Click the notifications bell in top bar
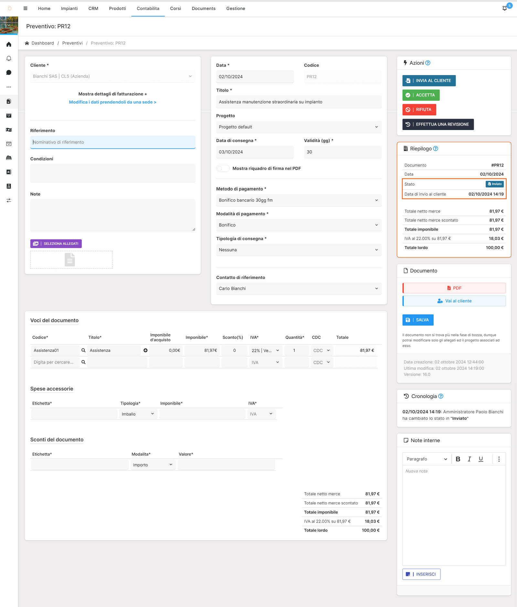This screenshot has height=607, width=517. click(x=504, y=8)
